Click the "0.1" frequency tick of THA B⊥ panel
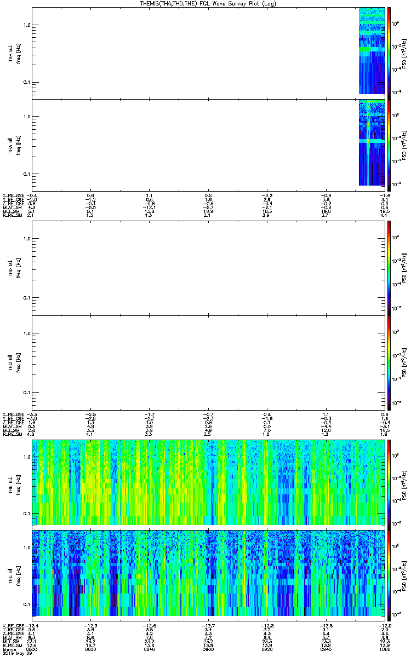Viewport: 411px width, 657px height. click(x=26, y=83)
